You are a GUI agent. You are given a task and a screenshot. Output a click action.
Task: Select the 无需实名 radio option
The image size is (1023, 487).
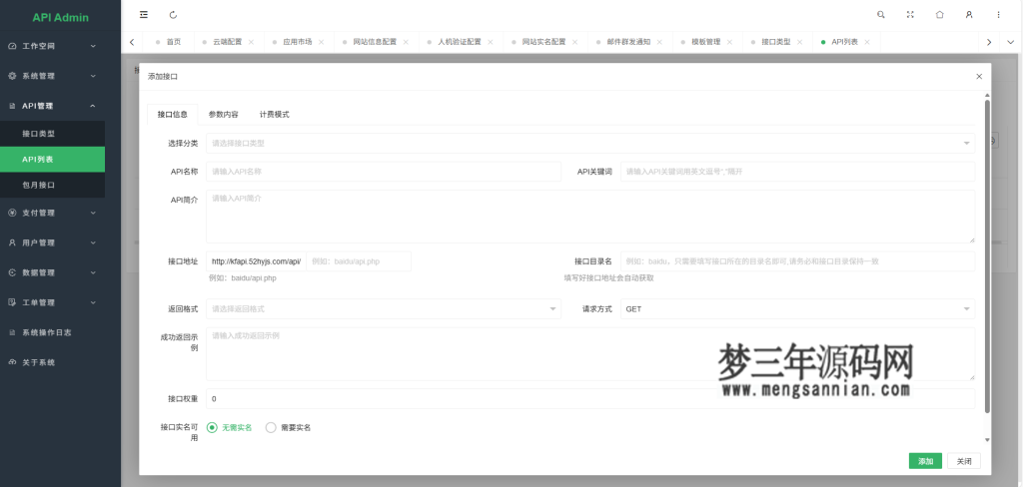coord(229,428)
